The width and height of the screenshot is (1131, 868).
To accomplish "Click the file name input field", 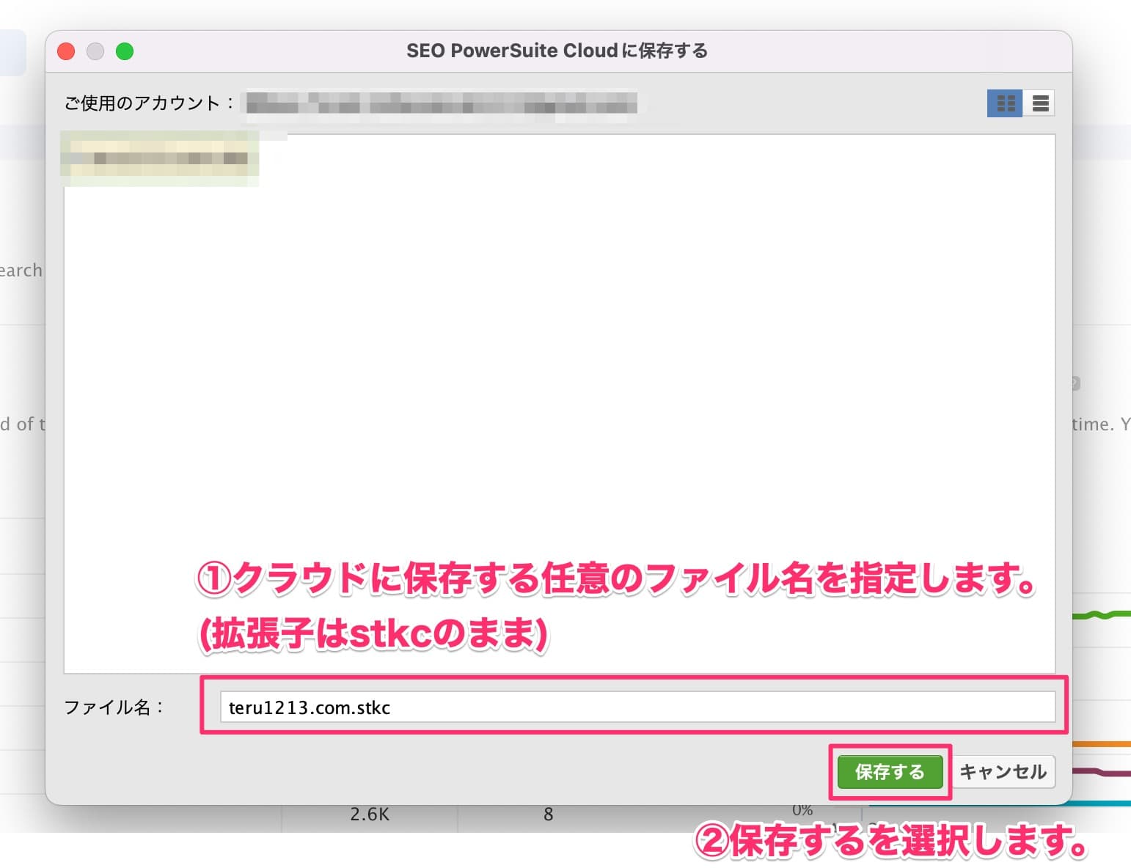I will (637, 707).
